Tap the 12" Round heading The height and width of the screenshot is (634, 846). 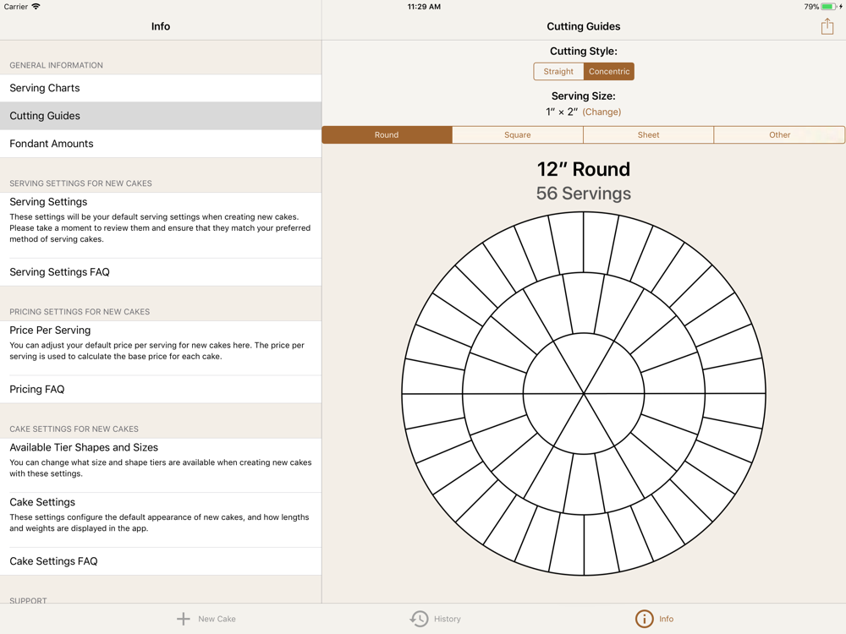583,169
